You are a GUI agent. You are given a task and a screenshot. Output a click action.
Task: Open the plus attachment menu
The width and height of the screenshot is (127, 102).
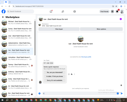[39, 93]
